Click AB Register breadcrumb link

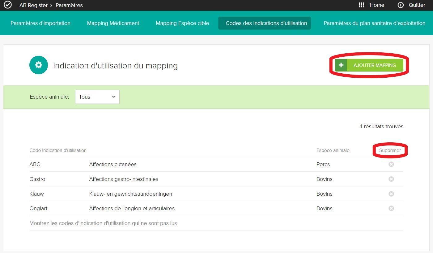coord(33,5)
